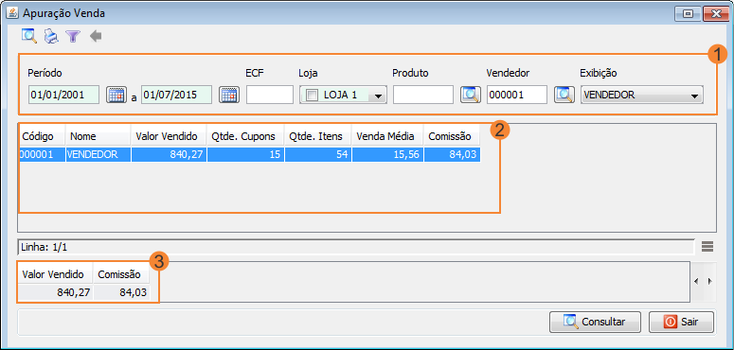Click the search magnifier toolbar icon
Viewport: 734px width, 350px height.
click(28, 36)
